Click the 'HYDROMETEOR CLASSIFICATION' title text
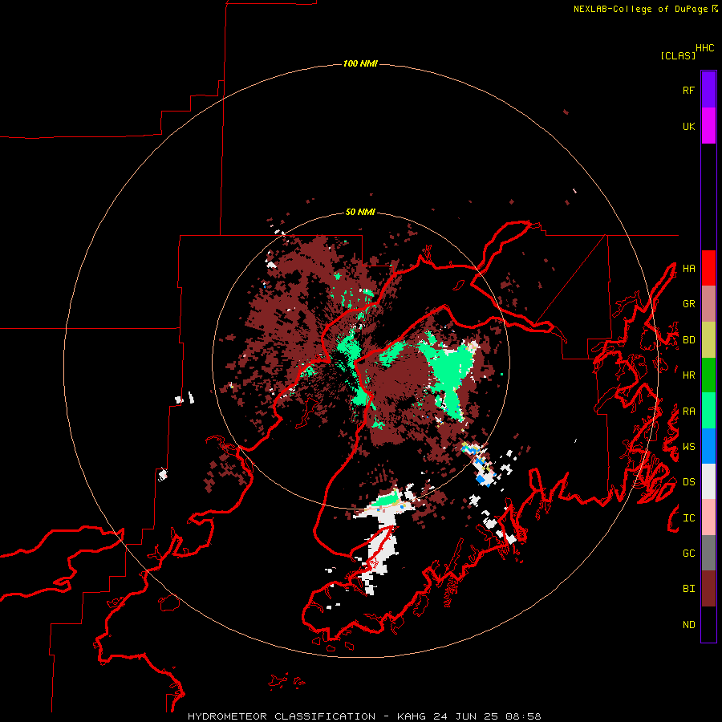This screenshot has width=722, height=722. 282,716
